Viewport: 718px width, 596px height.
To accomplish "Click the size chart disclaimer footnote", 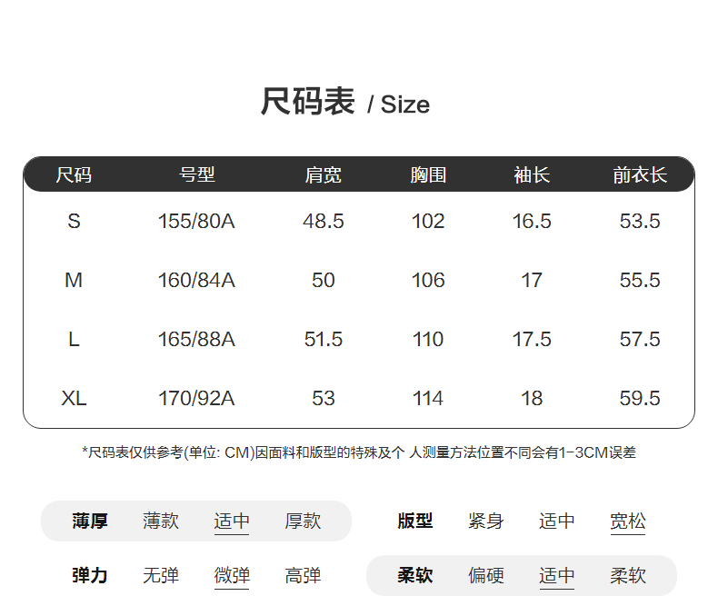I will [359, 452].
